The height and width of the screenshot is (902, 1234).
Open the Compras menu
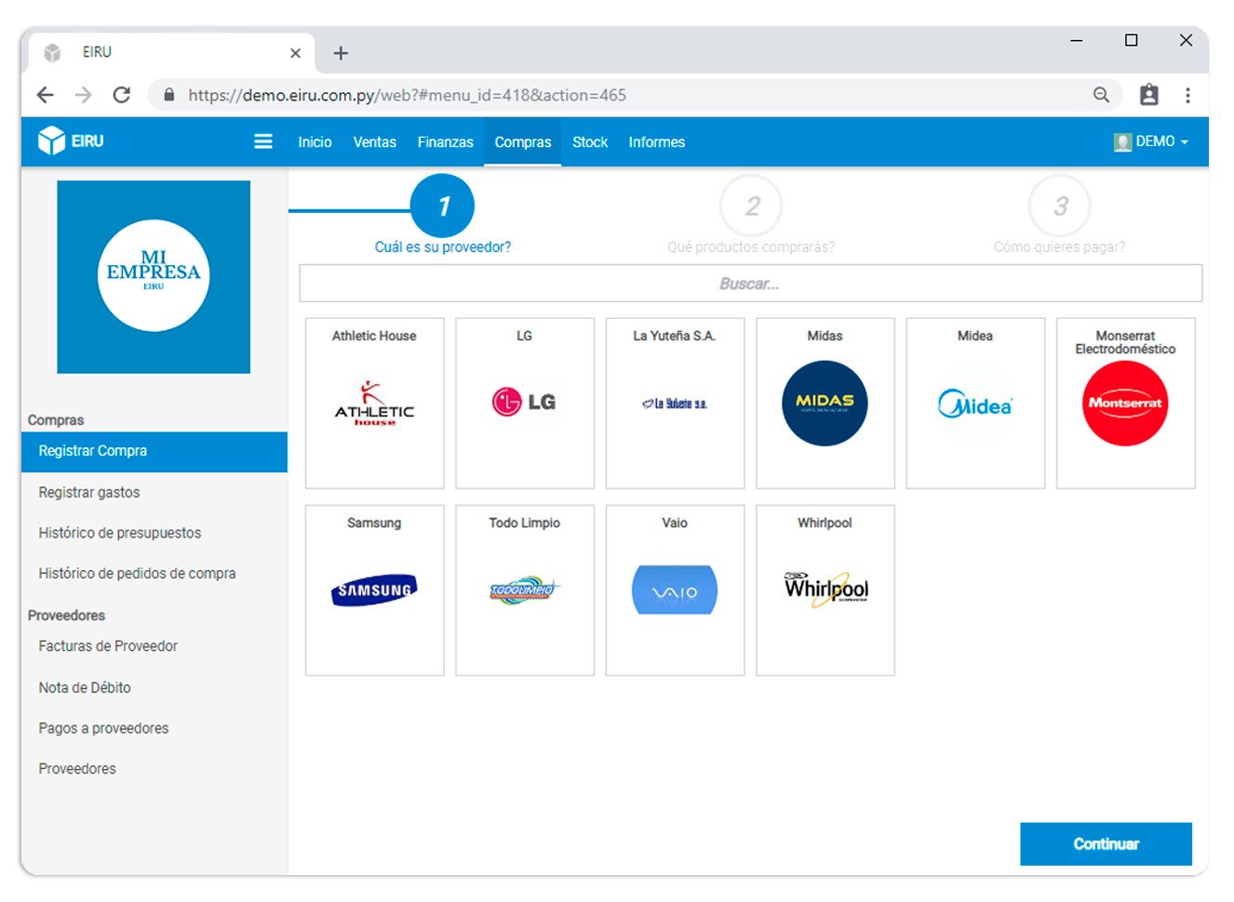pos(522,142)
